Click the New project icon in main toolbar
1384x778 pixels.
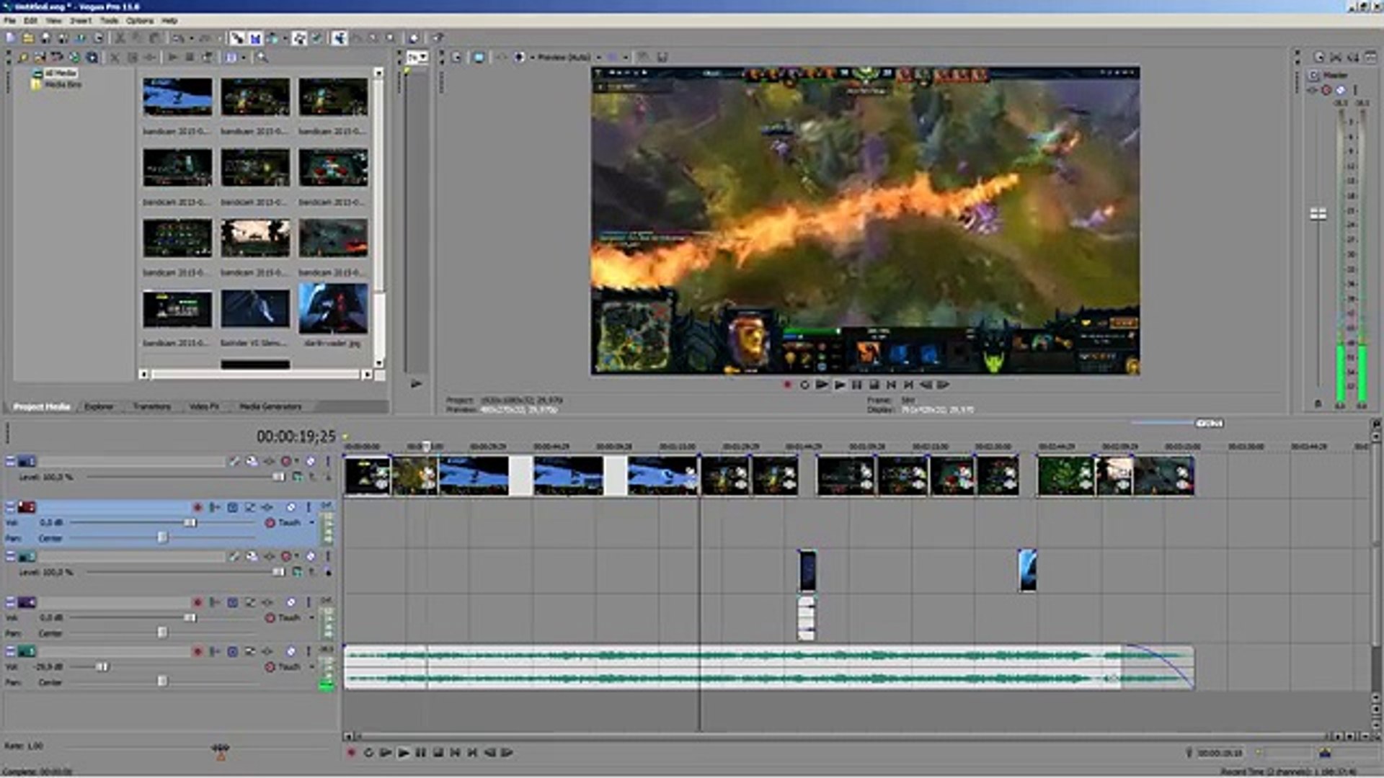coord(10,38)
